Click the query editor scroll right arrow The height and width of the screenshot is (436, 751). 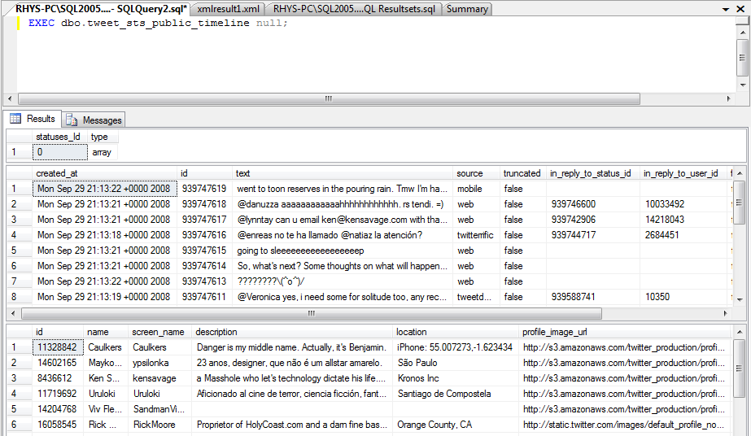pyautogui.click(x=728, y=99)
